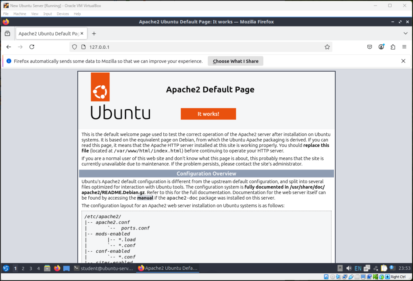Open the Pocket save icon
This screenshot has height=281, width=413.
click(x=369, y=47)
